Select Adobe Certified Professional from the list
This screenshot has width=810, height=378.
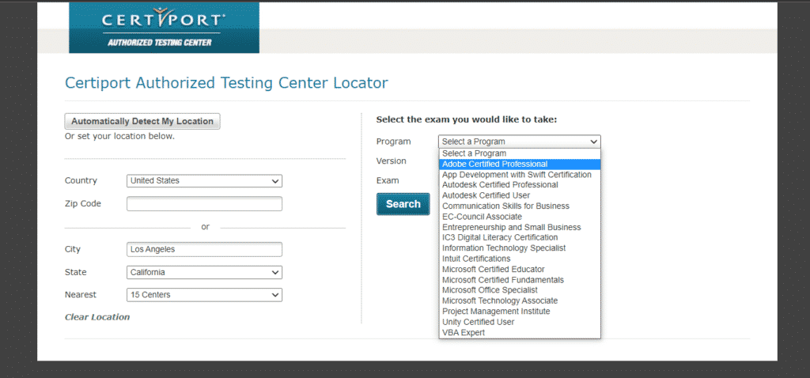coord(494,164)
